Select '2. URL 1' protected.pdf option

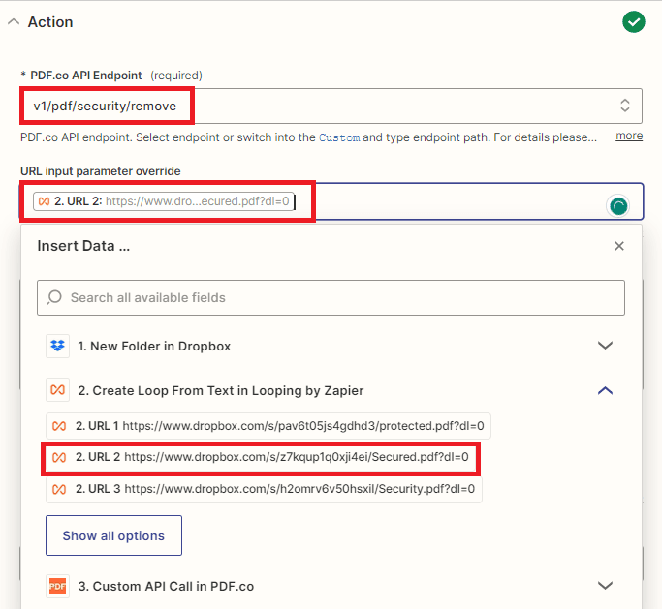(268, 426)
